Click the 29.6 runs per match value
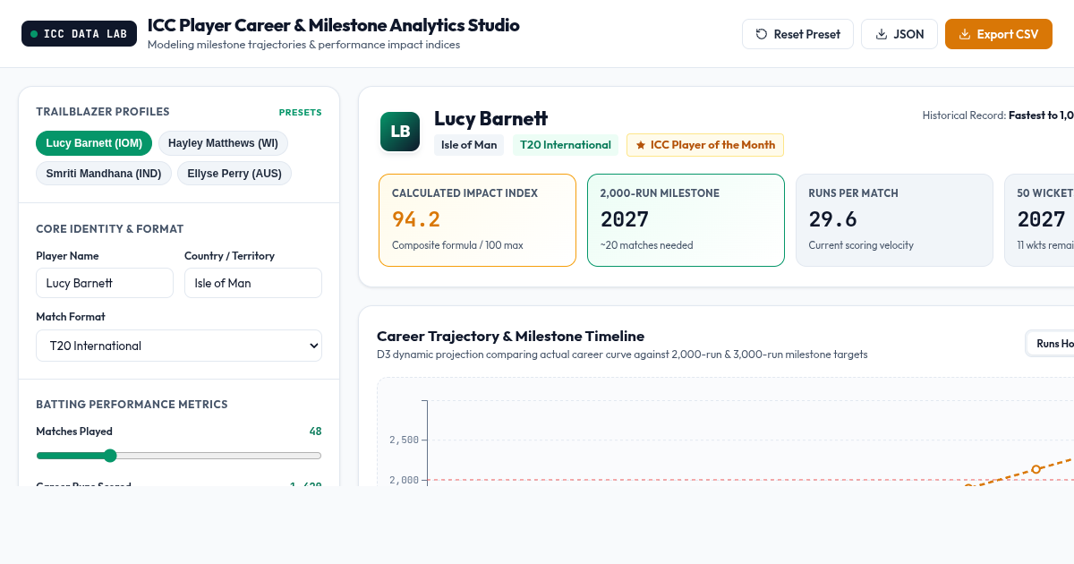Screen dimensions: 1074x564 832,219
